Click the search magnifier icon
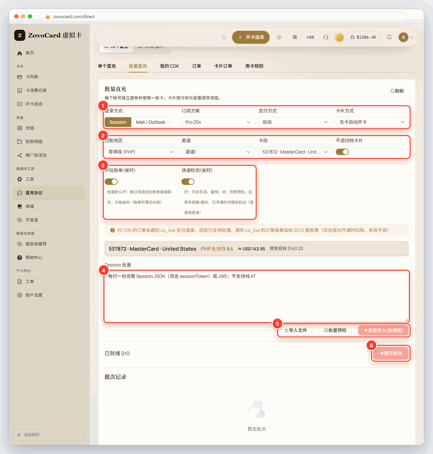The width and height of the screenshot is (433, 454). 224,37
